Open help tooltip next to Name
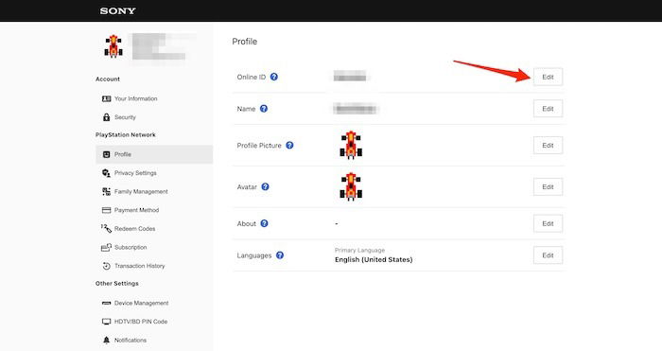The image size is (662, 351). (264, 109)
